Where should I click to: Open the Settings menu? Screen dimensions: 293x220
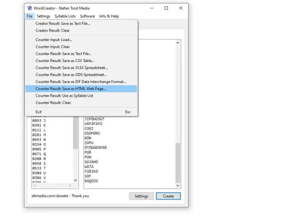click(44, 16)
